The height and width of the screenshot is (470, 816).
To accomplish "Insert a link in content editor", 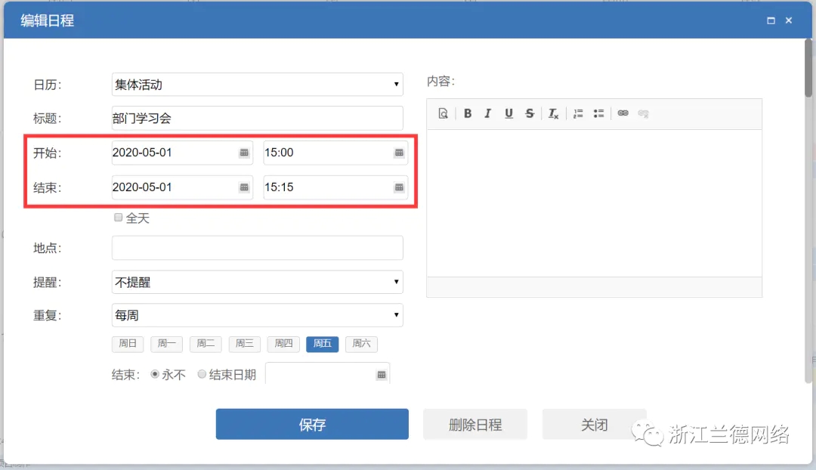I will (623, 113).
